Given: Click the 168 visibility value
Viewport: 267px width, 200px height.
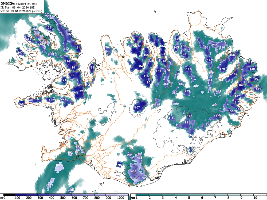Looking at the screenshot, I should 232,55.
